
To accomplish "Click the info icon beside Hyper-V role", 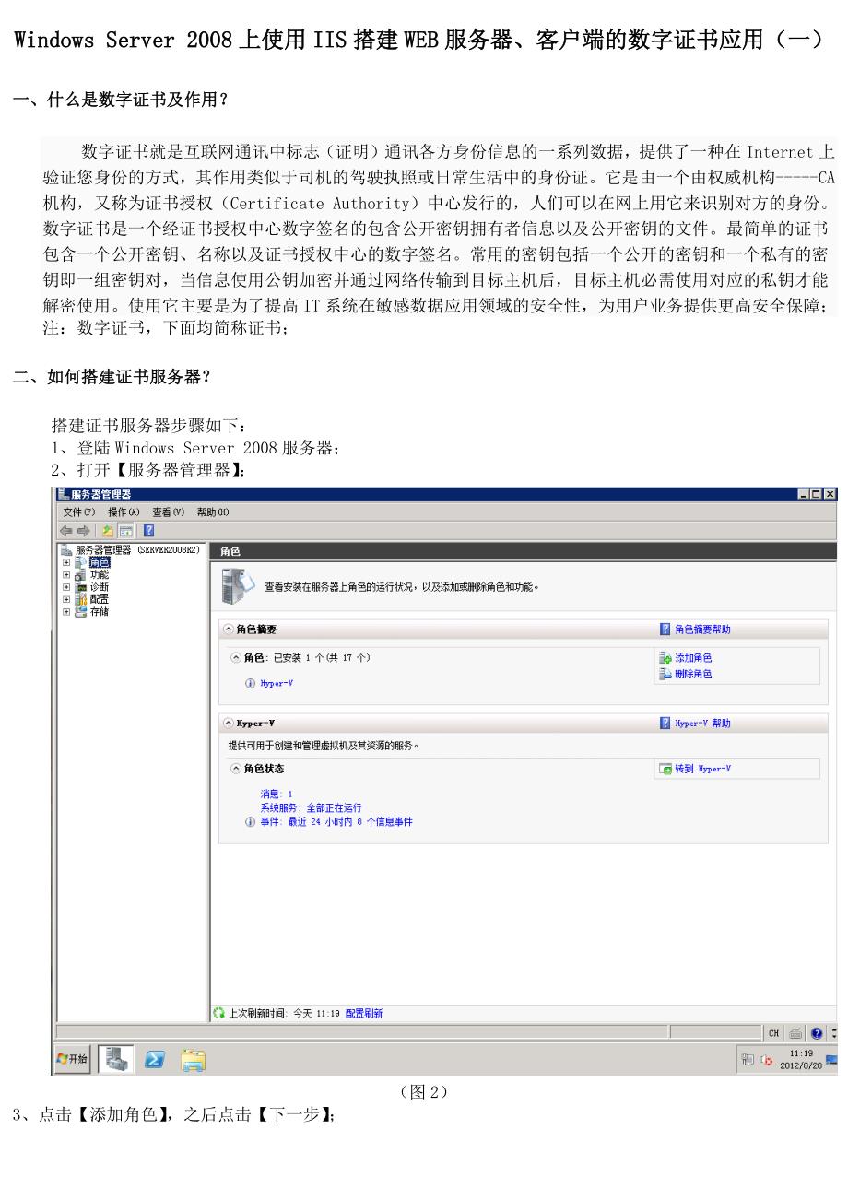I will tap(250, 684).
